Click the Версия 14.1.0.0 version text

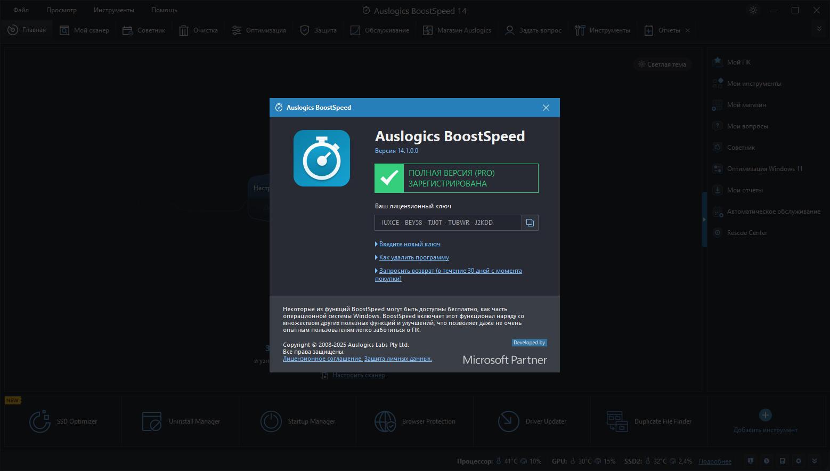point(396,151)
